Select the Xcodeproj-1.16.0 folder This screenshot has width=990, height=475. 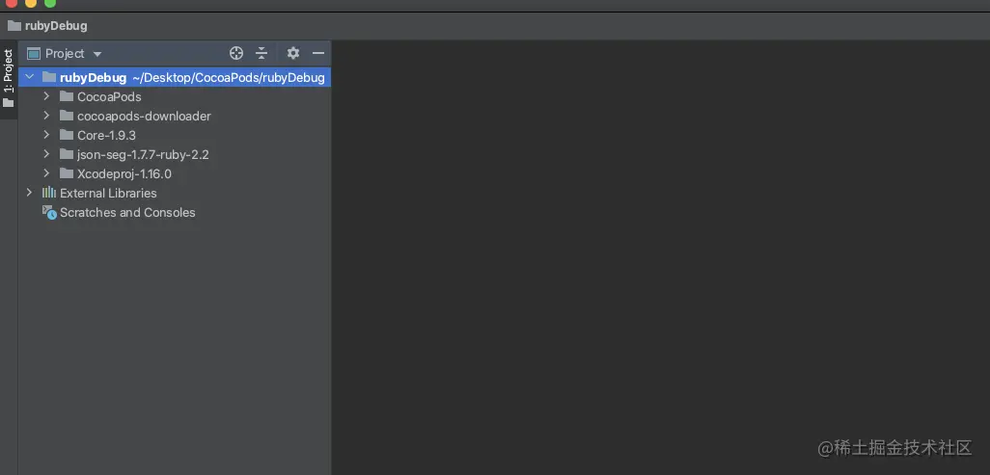pos(124,173)
